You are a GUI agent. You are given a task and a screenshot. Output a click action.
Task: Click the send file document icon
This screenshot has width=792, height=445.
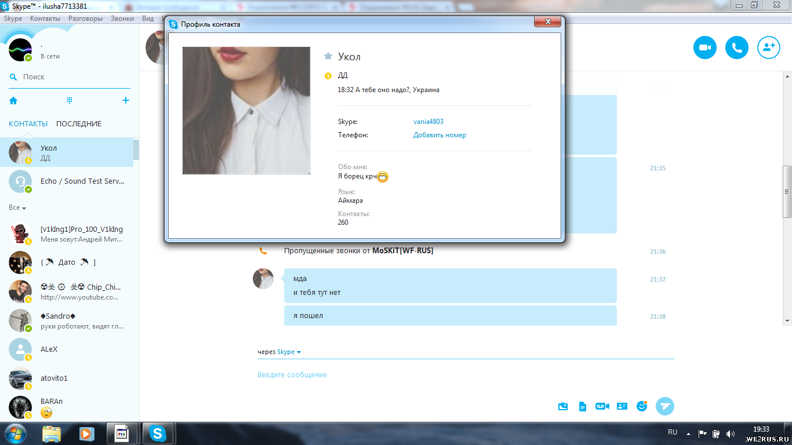(583, 406)
